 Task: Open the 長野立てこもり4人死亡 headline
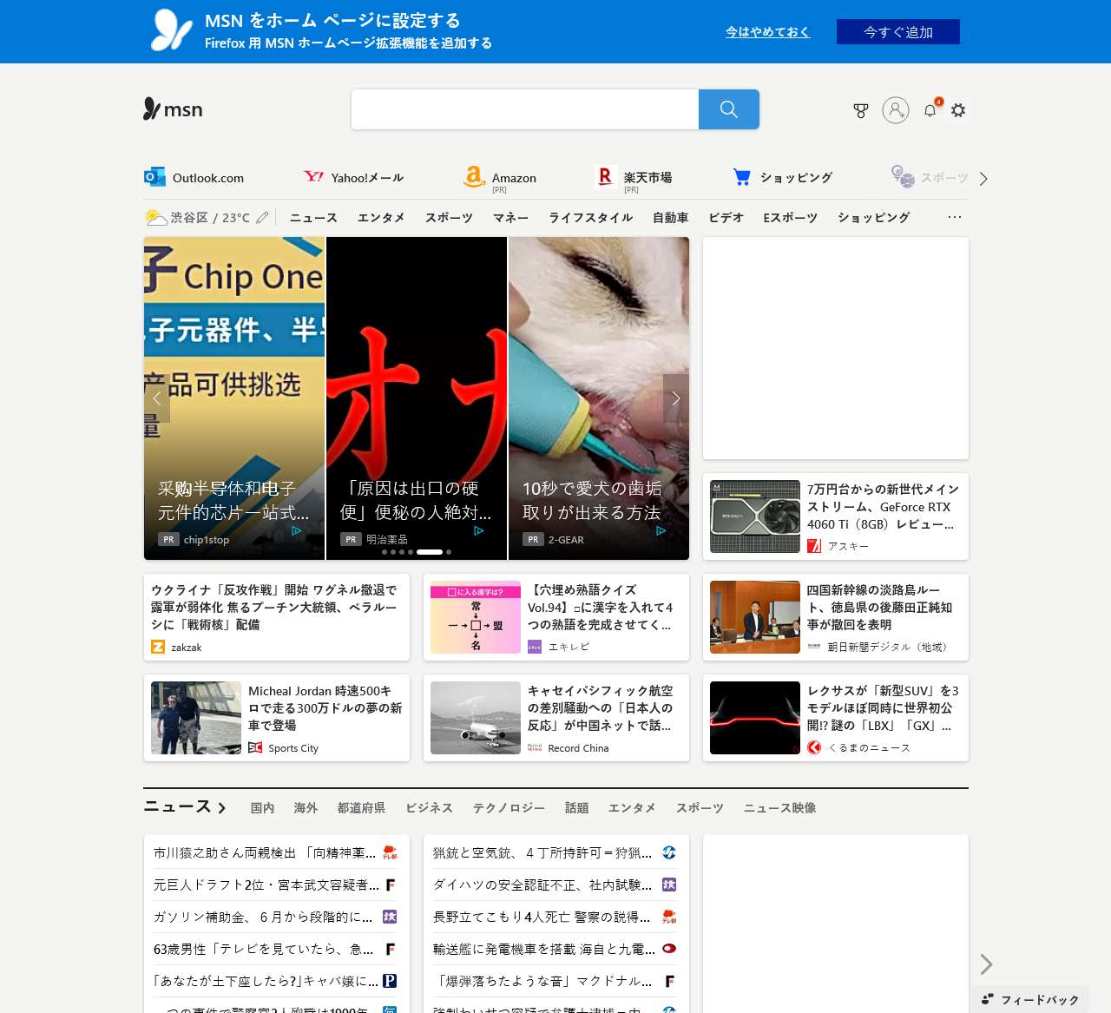tap(542, 917)
